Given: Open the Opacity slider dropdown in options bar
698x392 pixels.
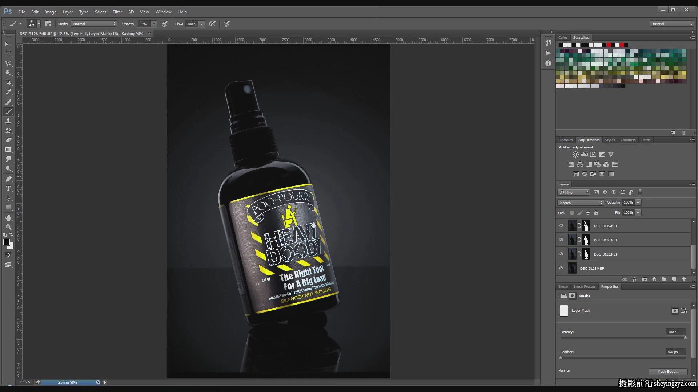Looking at the screenshot, I should point(154,24).
